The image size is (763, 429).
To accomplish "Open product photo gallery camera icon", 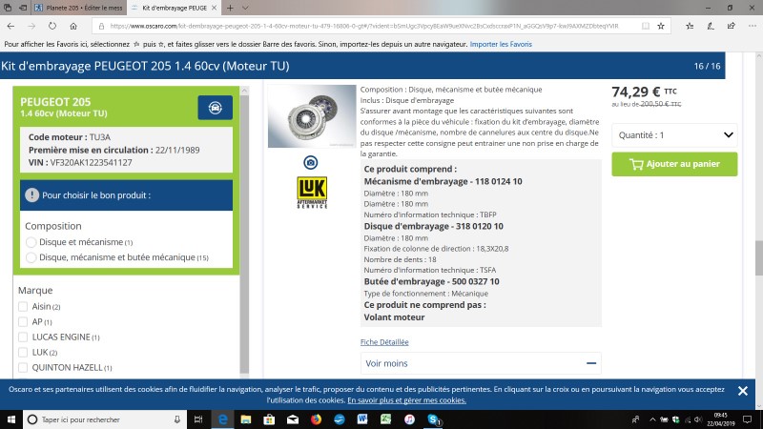I will [311, 162].
